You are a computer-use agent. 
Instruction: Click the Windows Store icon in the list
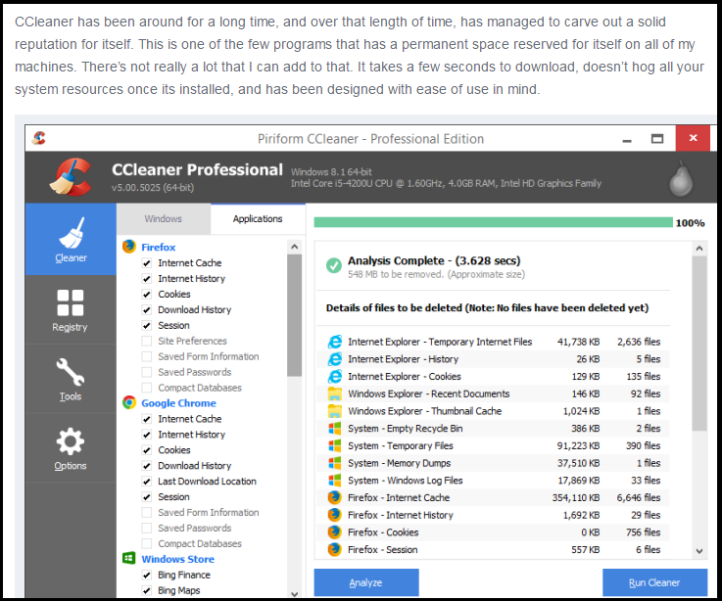pos(129,558)
